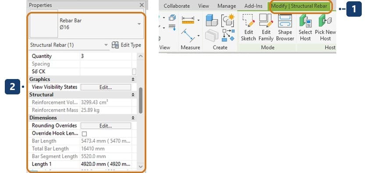
Task: Click the Create Group icon with star
Action: [x=228, y=20]
